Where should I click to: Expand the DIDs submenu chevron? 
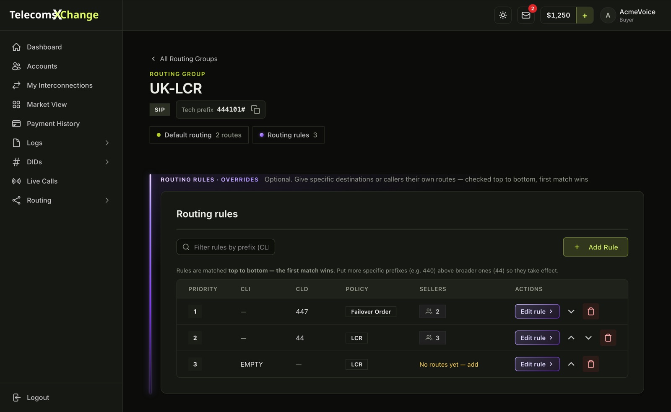point(107,162)
